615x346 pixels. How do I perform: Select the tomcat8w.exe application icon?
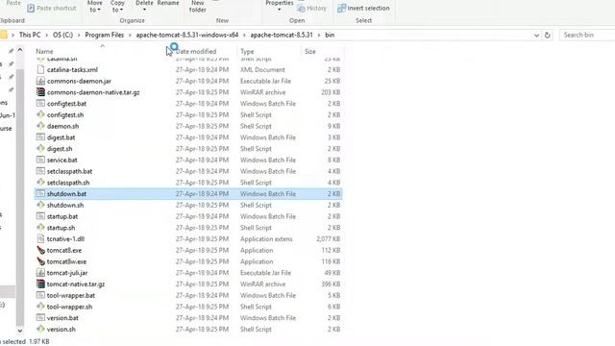[x=40, y=261]
